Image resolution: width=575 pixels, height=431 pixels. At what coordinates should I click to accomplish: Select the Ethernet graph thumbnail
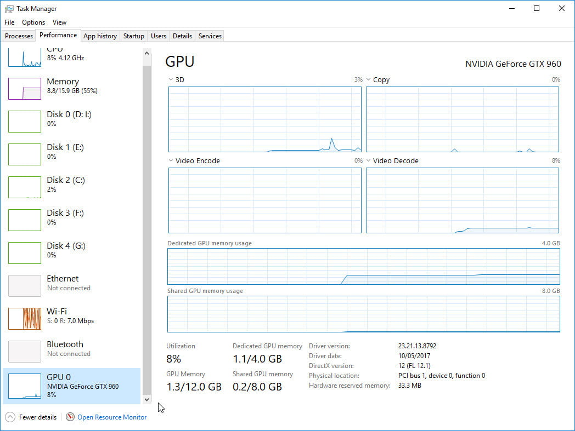click(x=25, y=286)
